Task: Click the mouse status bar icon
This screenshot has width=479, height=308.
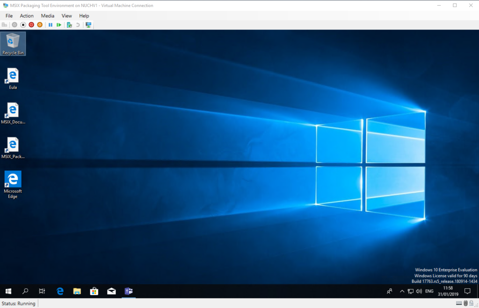Action: tap(465, 303)
